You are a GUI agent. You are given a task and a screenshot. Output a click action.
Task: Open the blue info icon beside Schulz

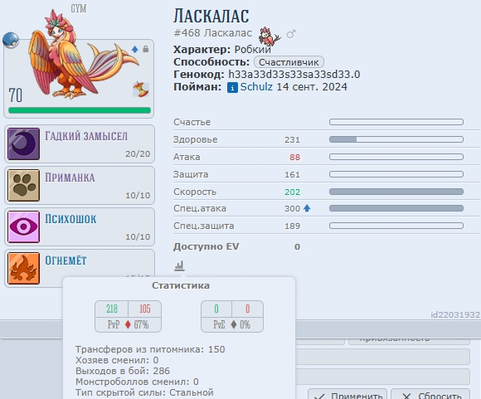[232, 88]
